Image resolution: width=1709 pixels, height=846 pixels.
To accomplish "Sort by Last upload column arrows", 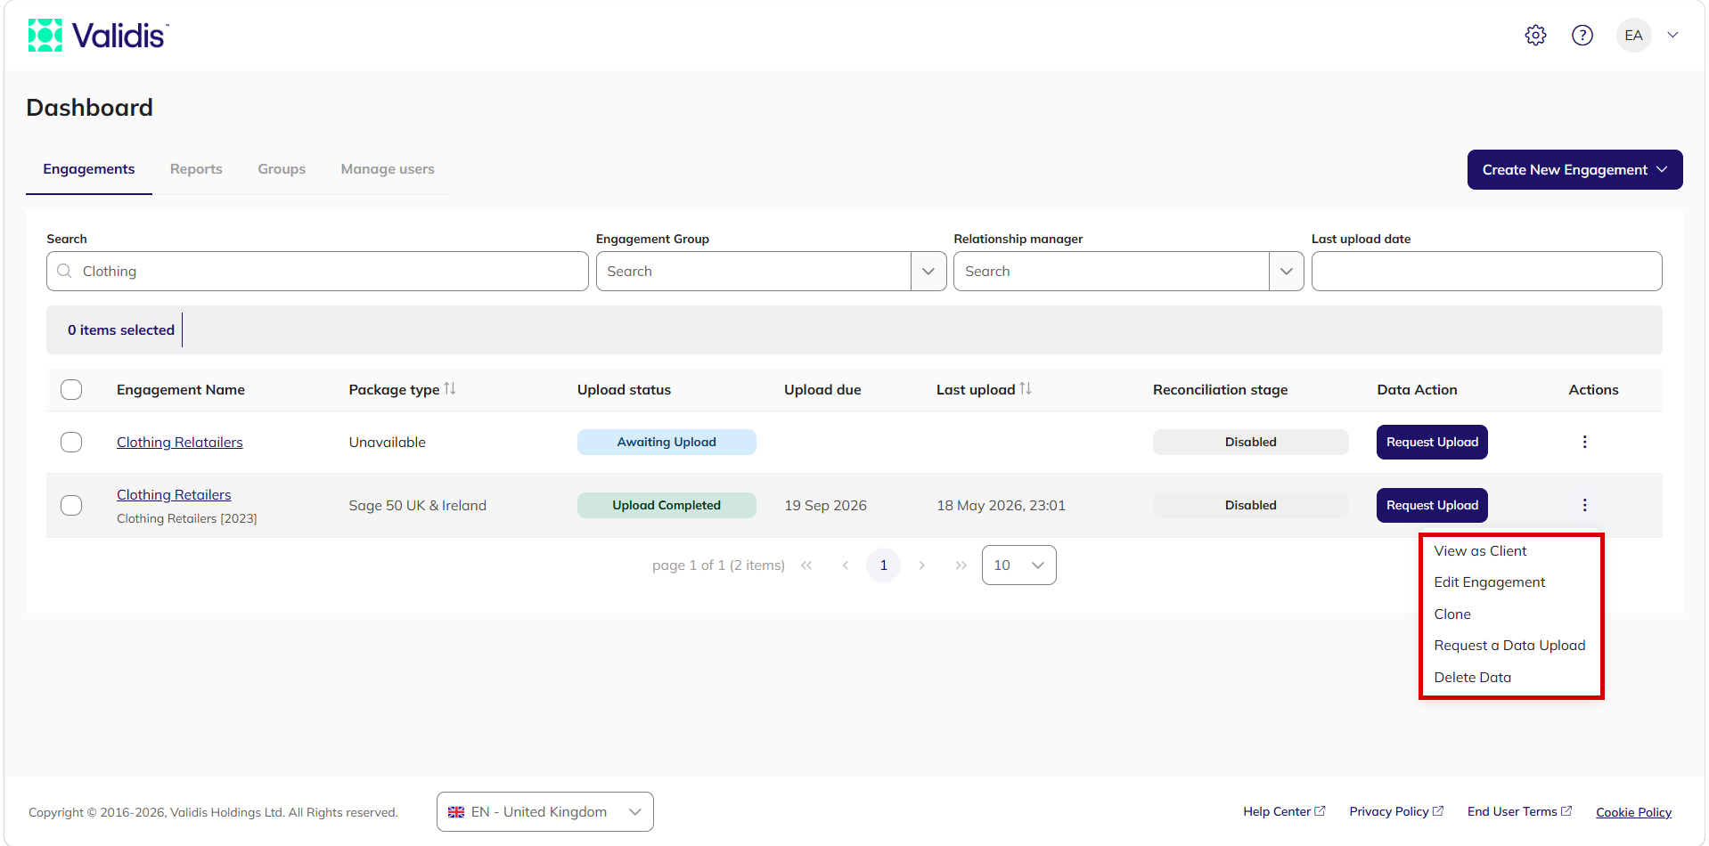I will point(1026,389).
